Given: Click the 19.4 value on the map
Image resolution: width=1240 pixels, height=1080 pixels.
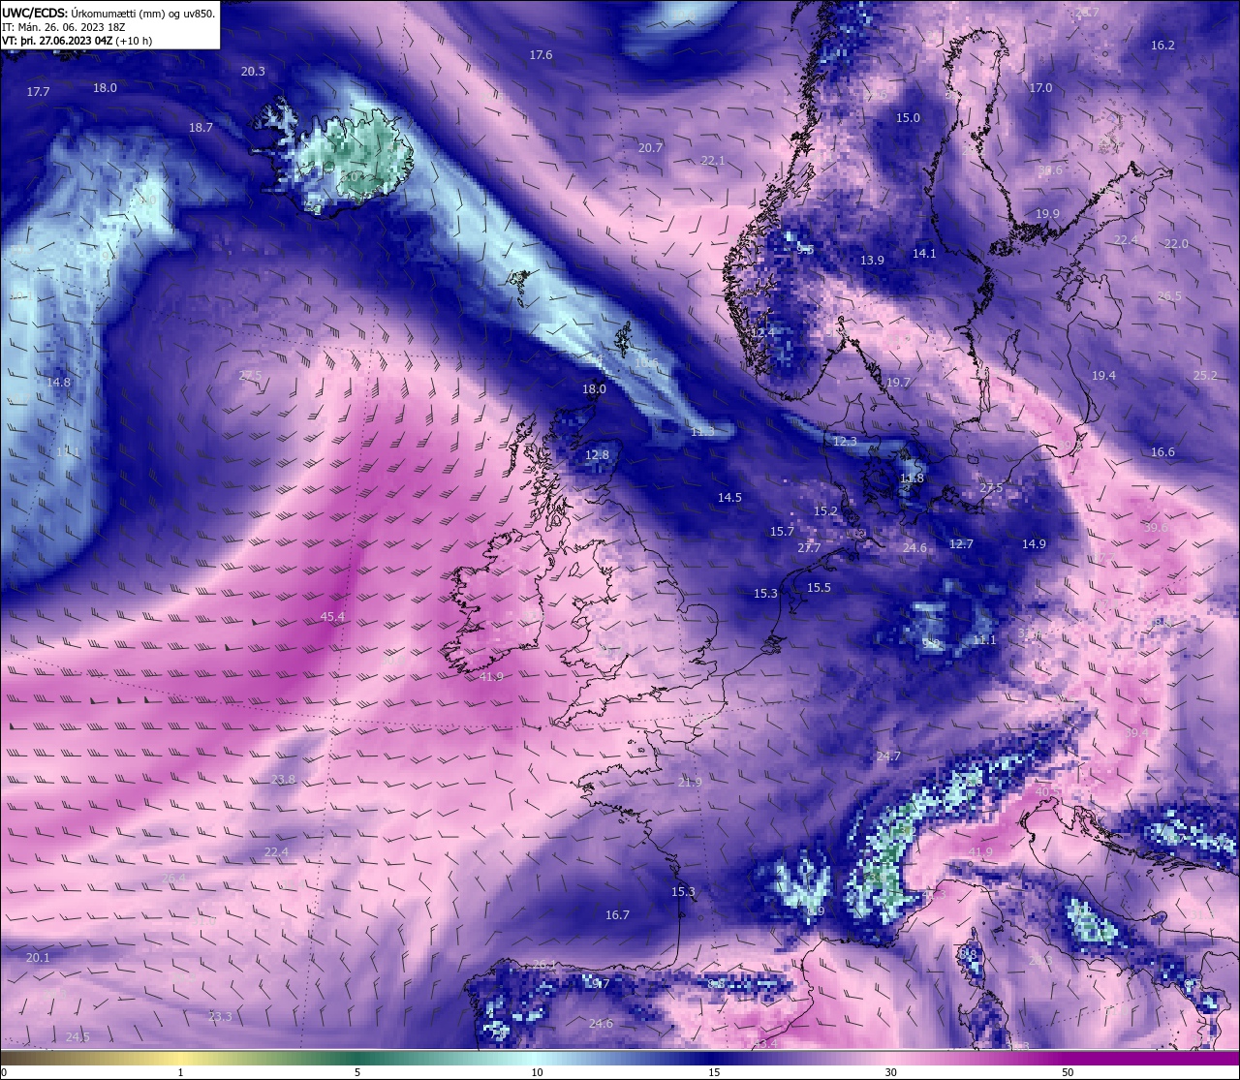Looking at the screenshot, I should [x=1103, y=376].
